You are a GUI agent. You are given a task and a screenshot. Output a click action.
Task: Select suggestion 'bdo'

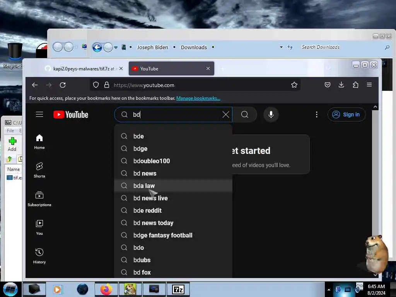pos(173,247)
